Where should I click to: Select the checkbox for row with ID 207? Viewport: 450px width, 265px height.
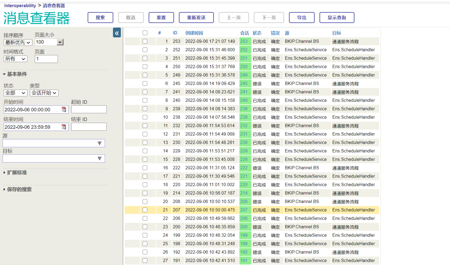click(145, 210)
